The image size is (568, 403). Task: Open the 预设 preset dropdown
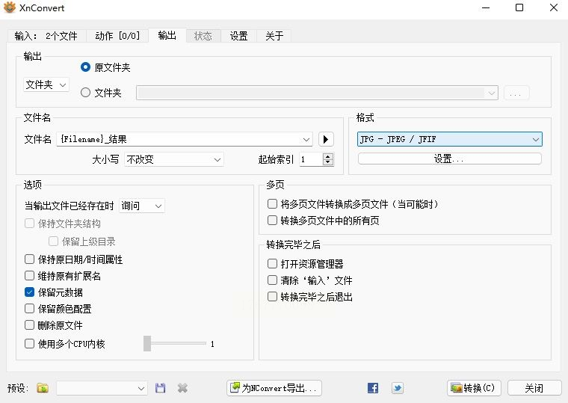click(x=102, y=388)
